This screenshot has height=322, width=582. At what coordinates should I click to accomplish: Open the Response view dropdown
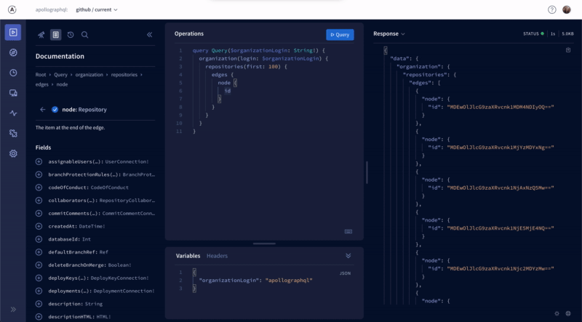tap(389, 33)
